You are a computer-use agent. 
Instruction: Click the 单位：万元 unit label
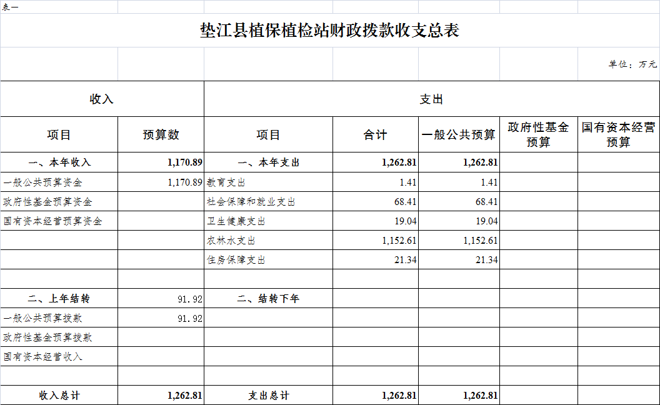[x=632, y=64]
